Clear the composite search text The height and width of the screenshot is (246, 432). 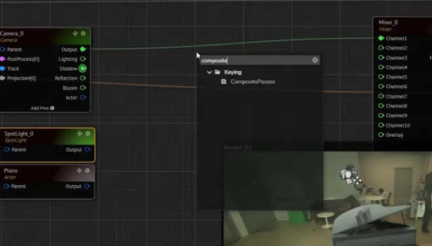tap(315, 60)
